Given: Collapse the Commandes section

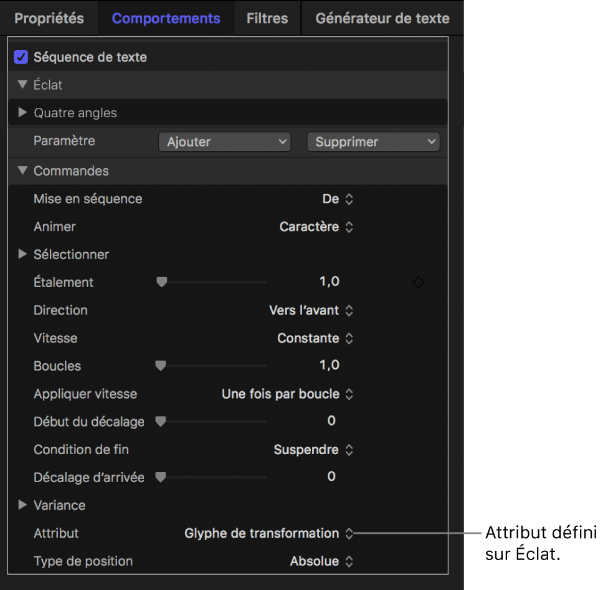Looking at the screenshot, I should 23,171.
